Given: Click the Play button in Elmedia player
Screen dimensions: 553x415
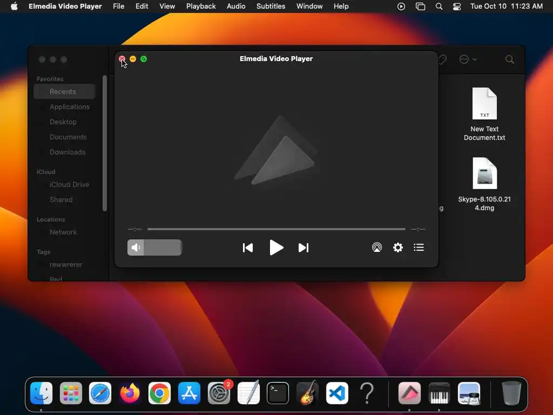Looking at the screenshot, I should tap(276, 247).
